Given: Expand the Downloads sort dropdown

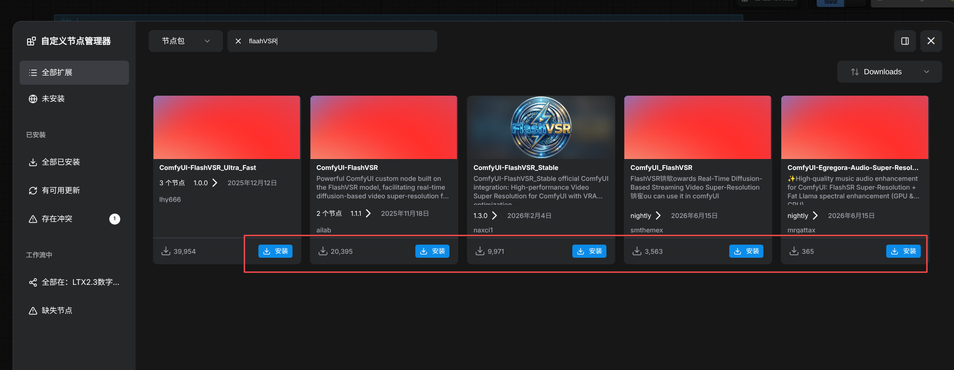Looking at the screenshot, I should 889,72.
